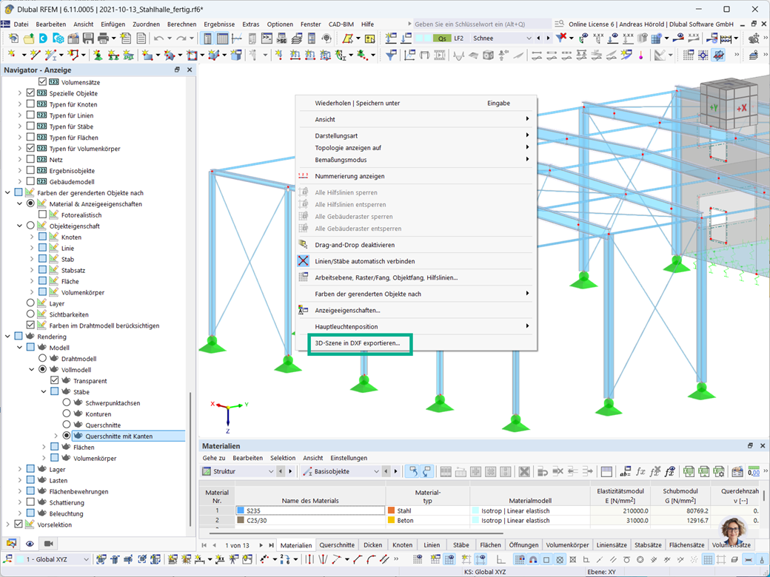Screen dimensions: 770x577
Task: Click the Redo arrow icon
Action: pyautogui.click(x=181, y=38)
